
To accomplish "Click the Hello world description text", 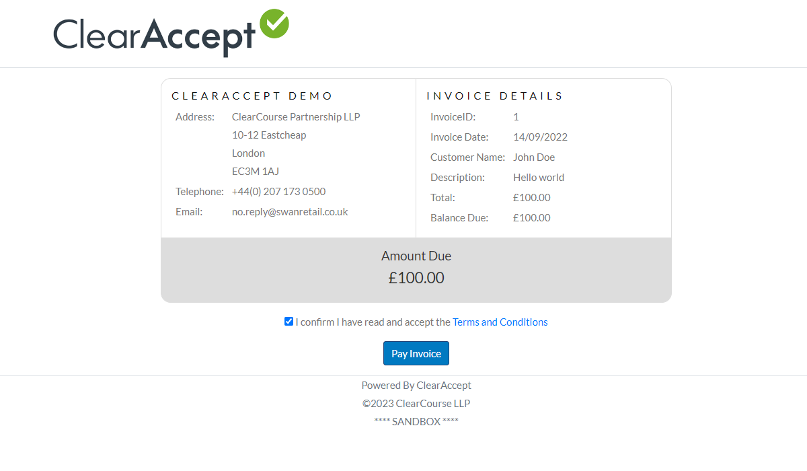I will pyautogui.click(x=539, y=178).
